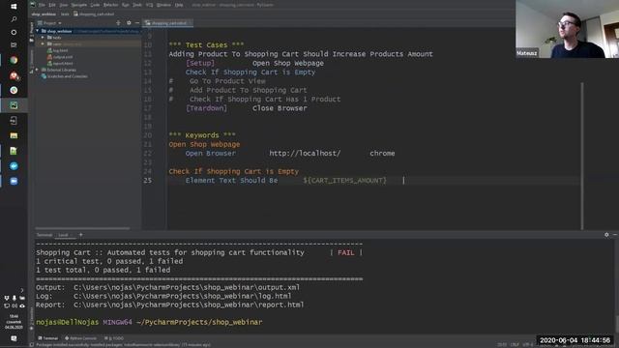Toggle the Structure tool window side tab
This screenshot has height=348, width=619.
click(32, 62)
